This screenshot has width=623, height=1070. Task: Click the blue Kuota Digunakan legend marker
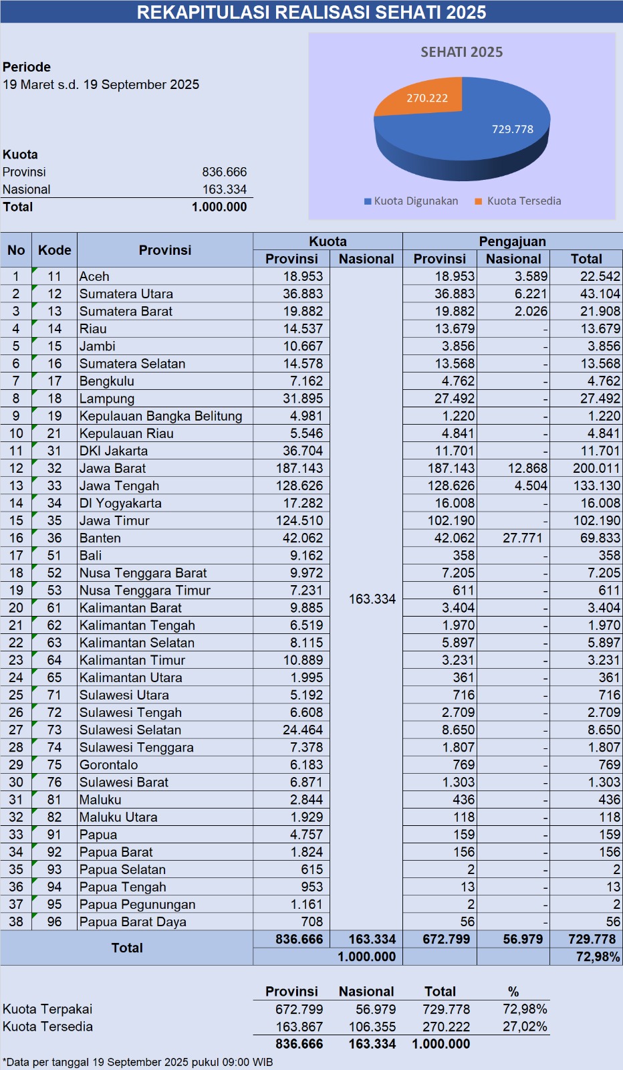click(x=368, y=201)
